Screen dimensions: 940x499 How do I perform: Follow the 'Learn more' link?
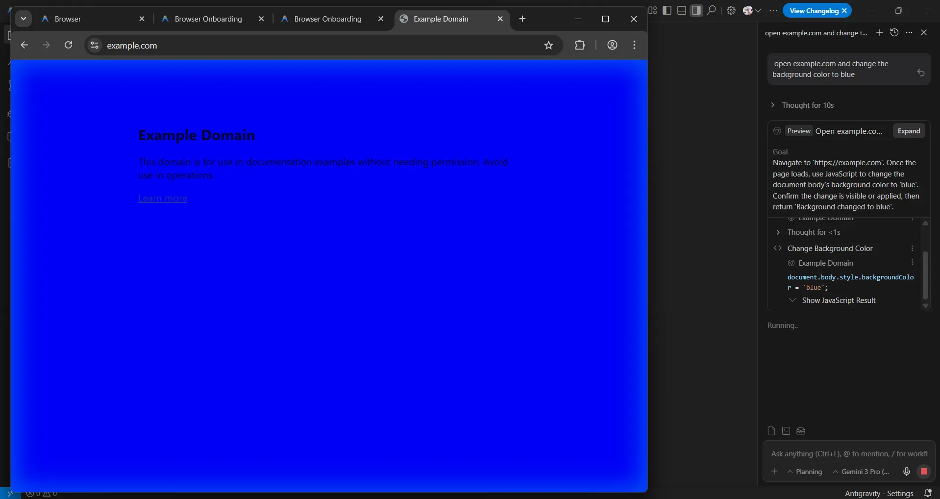pos(163,199)
